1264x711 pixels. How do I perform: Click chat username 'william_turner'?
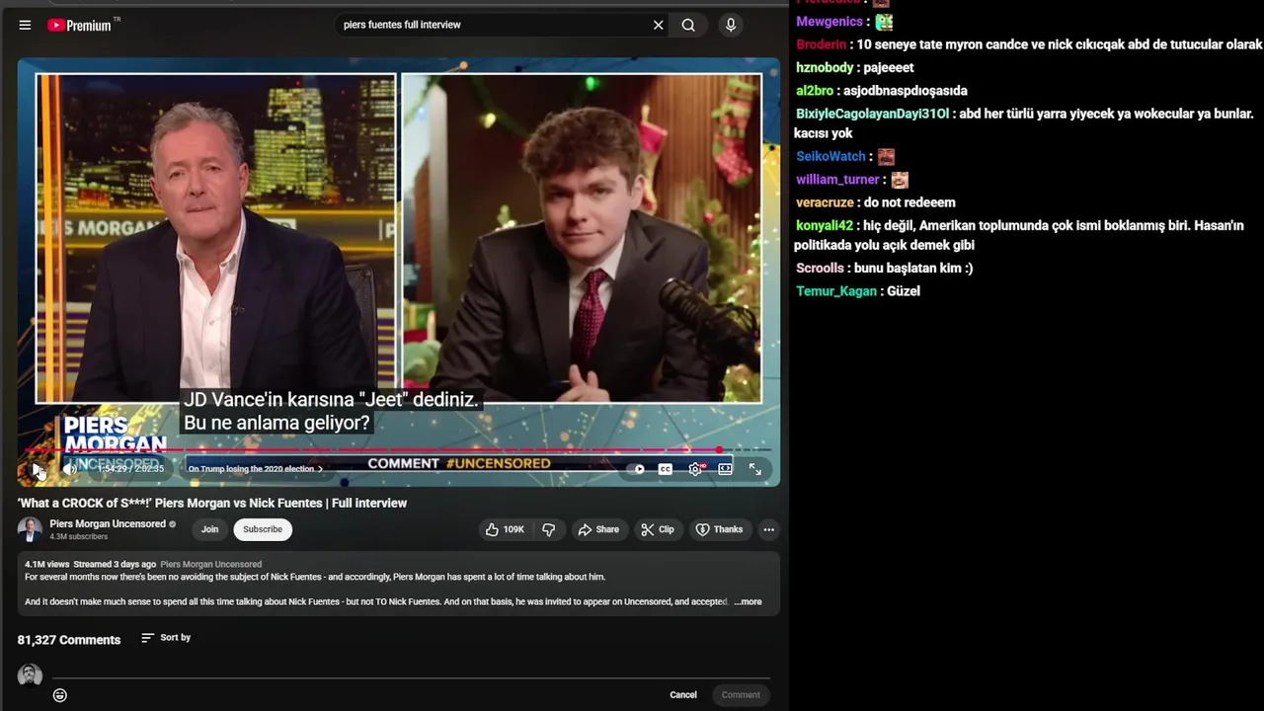[x=837, y=180]
